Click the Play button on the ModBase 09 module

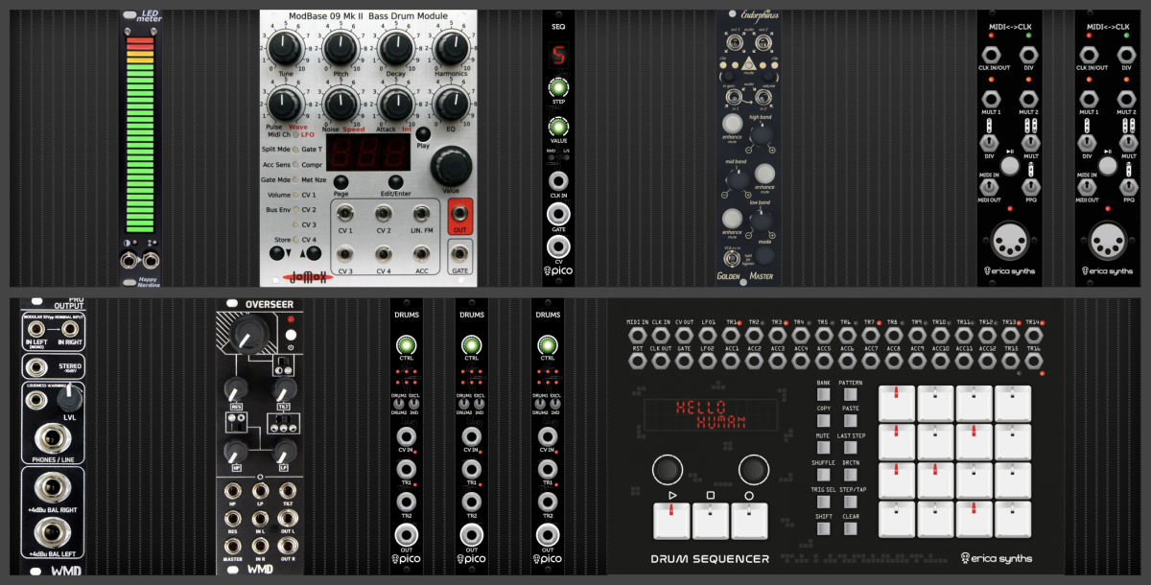click(x=423, y=134)
